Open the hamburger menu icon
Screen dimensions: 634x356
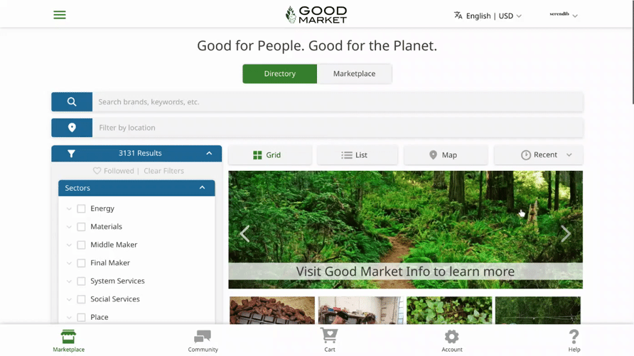[x=60, y=15]
